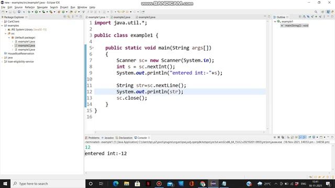Image resolution: width=335 pixels, height=188 pixels.
Task: Expand JRE System Library node
Action: click(6, 30)
